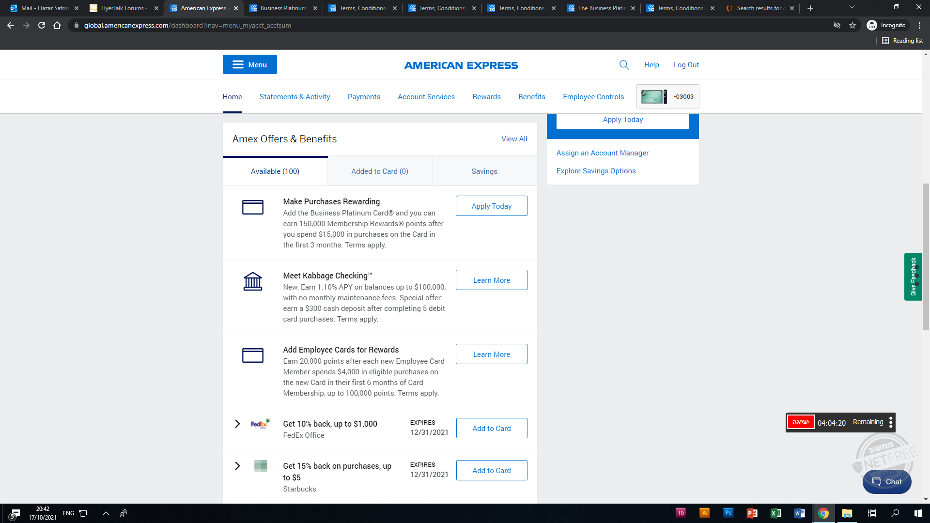Open Photoshop from the taskbar
Screen dimensions: 930x523
click(728, 513)
